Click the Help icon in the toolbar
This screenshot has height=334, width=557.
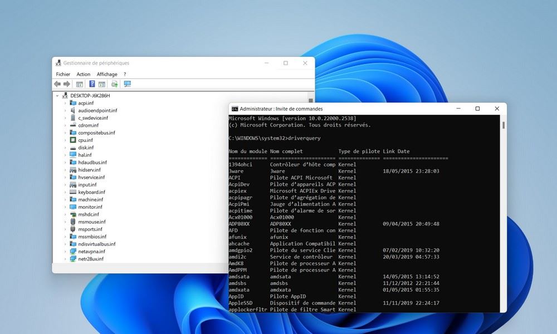coord(92,84)
